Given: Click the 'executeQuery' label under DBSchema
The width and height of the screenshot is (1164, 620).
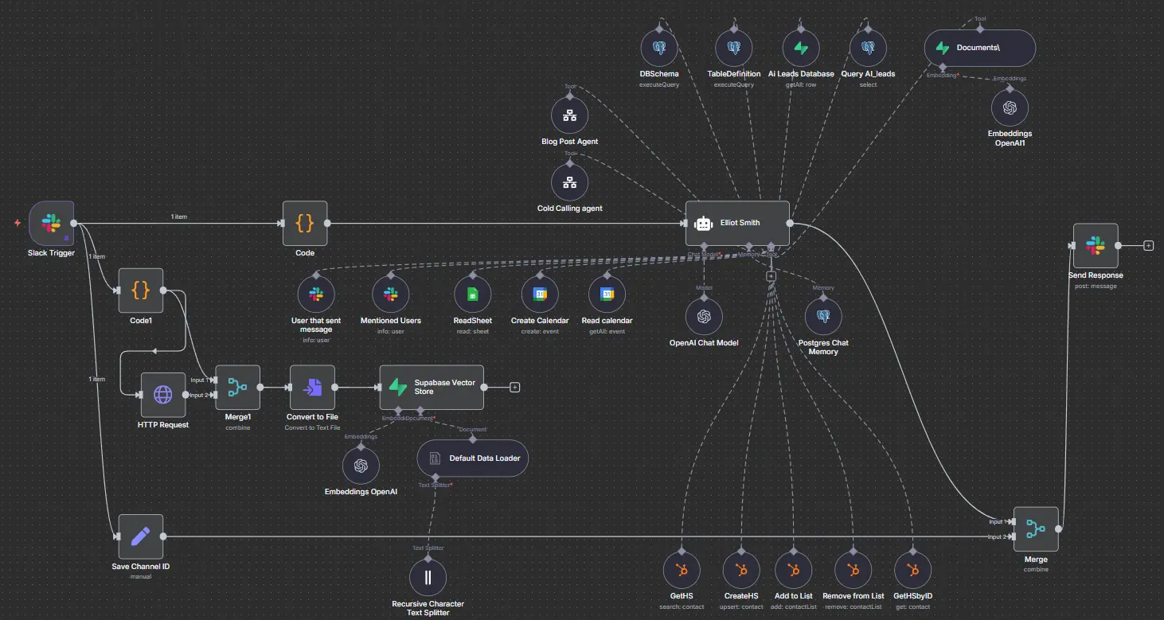Looking at the screenshot, I should [x=659, y=84].
